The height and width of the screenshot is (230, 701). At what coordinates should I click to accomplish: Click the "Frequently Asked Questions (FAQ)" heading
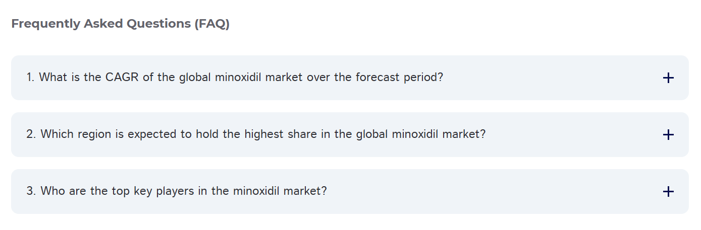tap(121, 24)
